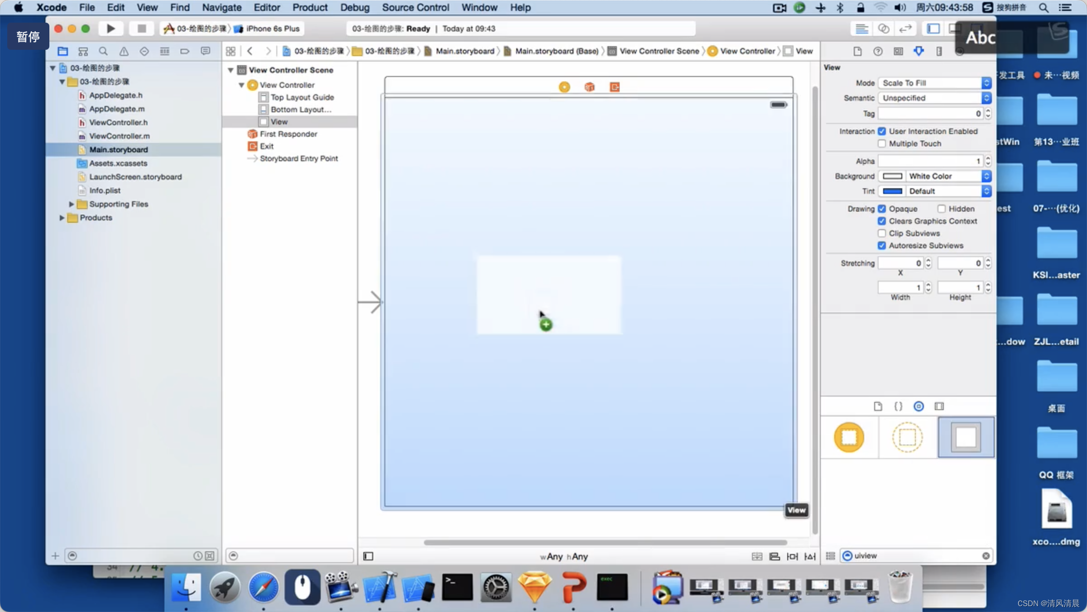Open the Issue navigator warning icon
Screen dimensions: 1087x612
tap(124, 51)
